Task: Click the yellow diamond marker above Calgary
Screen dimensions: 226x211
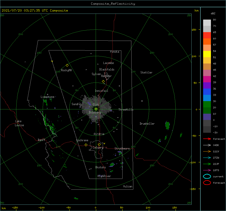Action: 99,145
